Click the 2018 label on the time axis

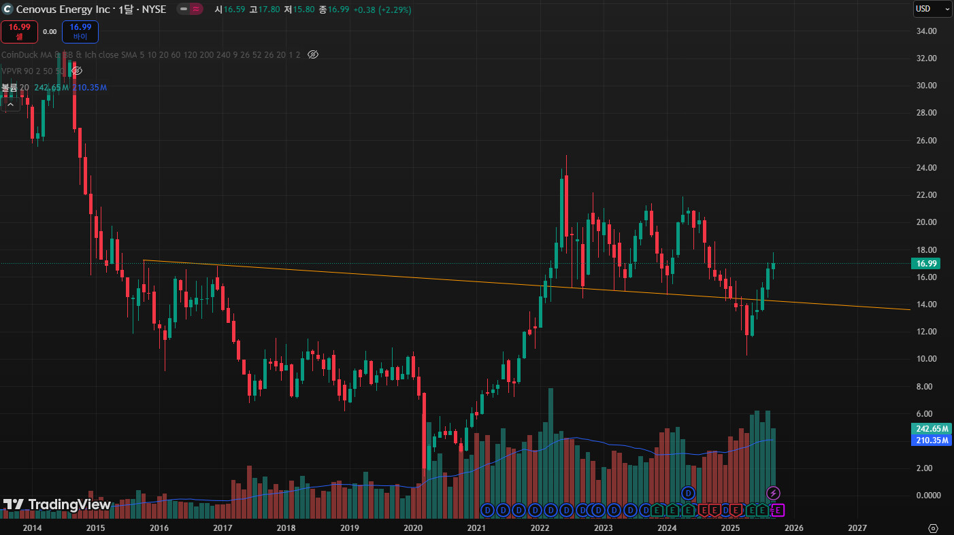point(286,528)
